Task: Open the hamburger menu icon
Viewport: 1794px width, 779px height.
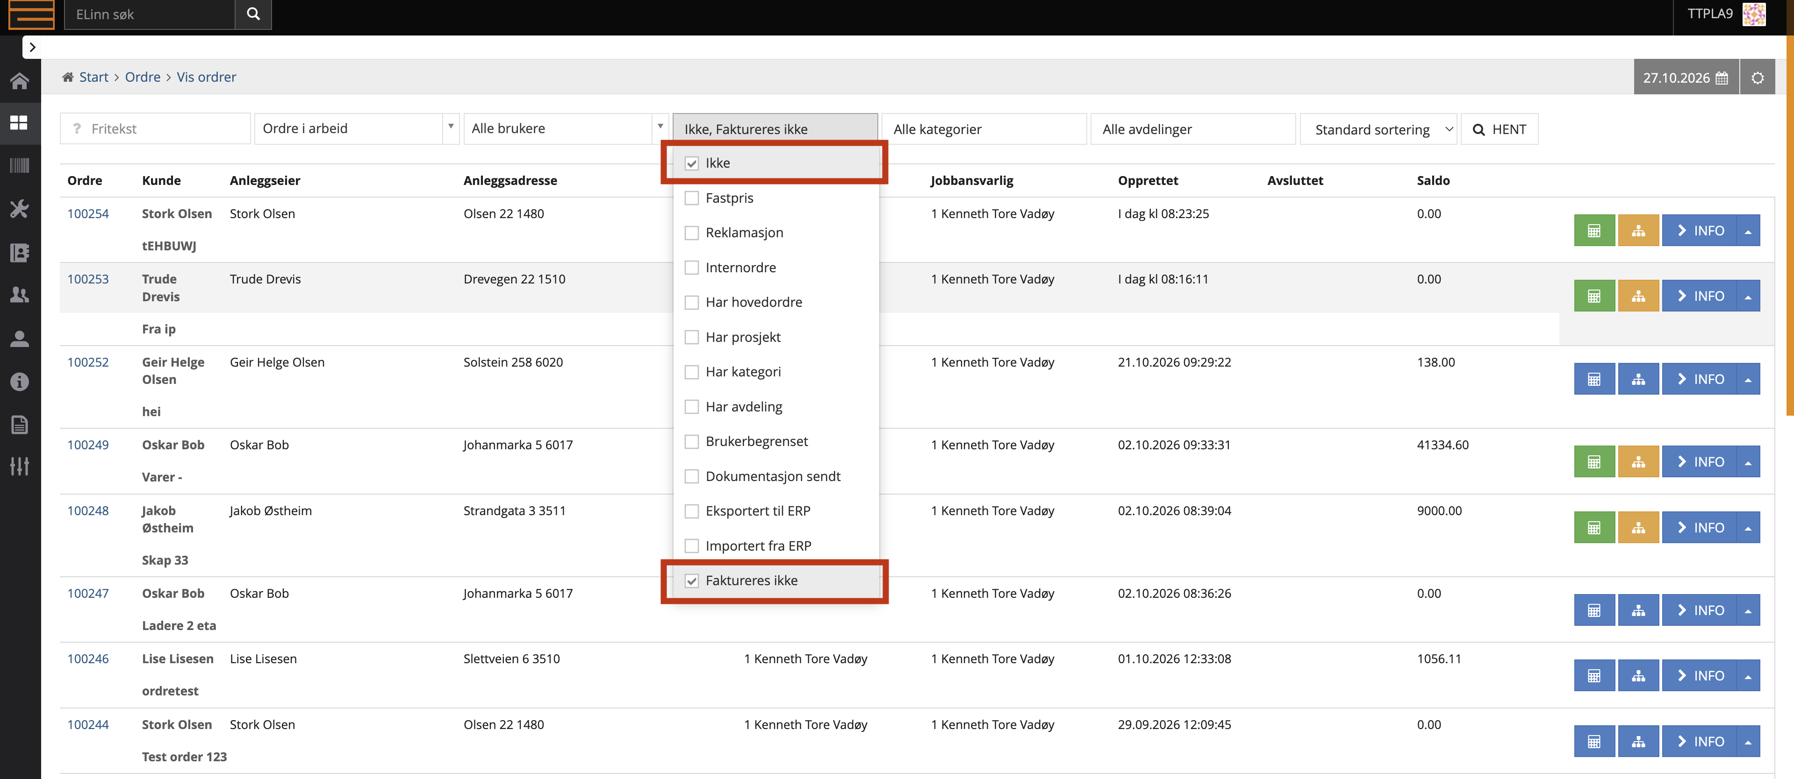Action: [31, 14]
